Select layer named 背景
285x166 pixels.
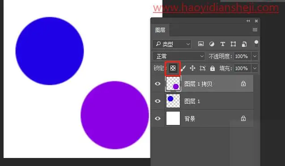(190, 119)
